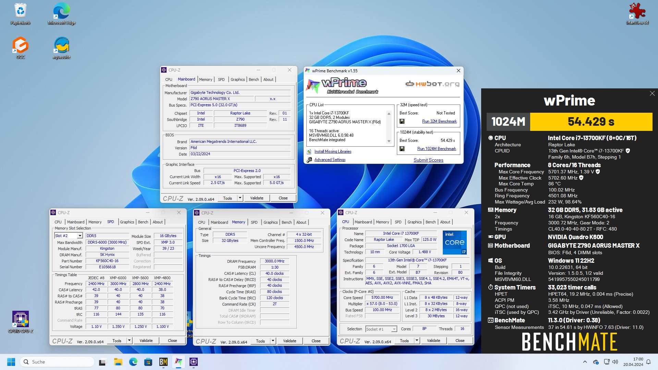Open the Microsoft Edge desktop shortcut
658x370 pixels.
coord(62,14)
